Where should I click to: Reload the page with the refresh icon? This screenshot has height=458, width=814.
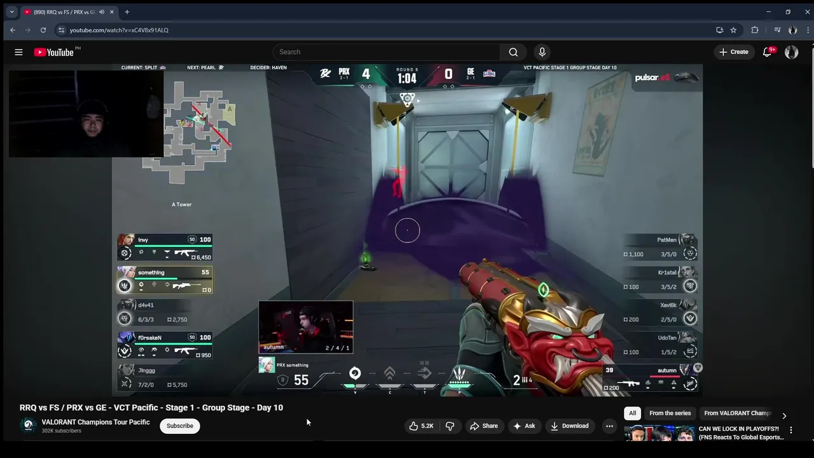pyautogui.click(x=43, y=30)
